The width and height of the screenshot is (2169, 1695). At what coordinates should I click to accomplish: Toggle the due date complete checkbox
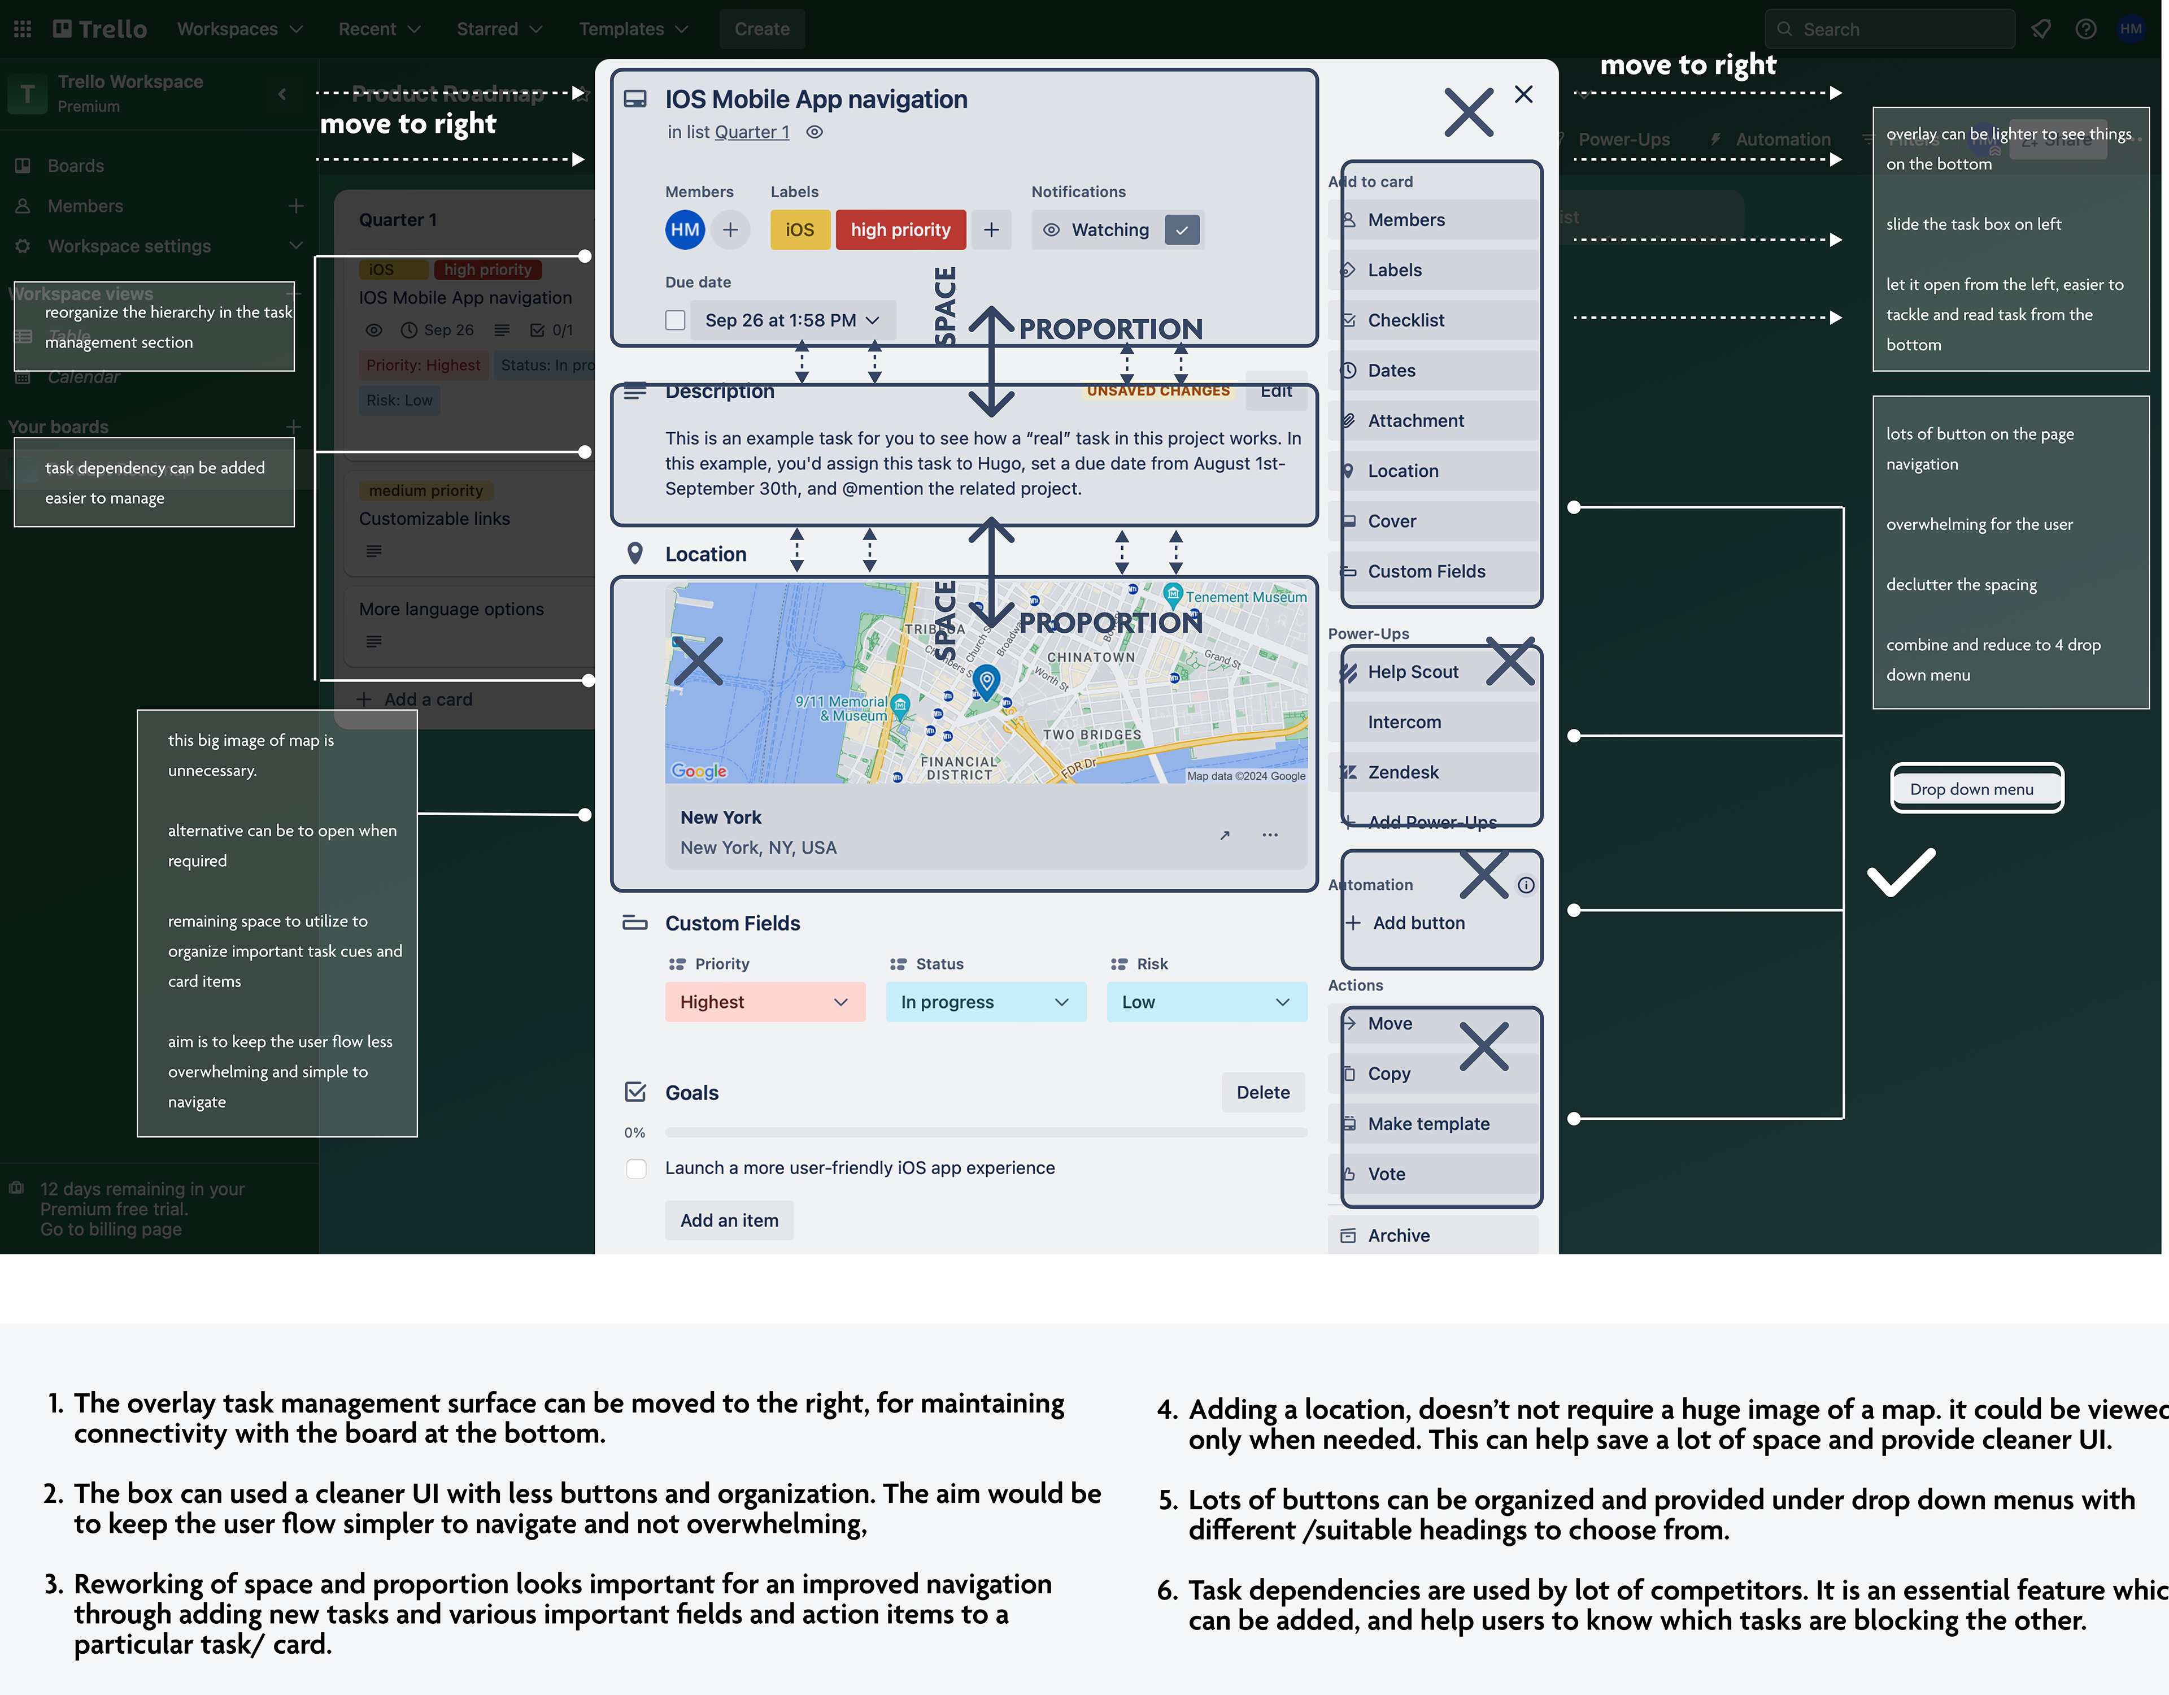(676, 320)
